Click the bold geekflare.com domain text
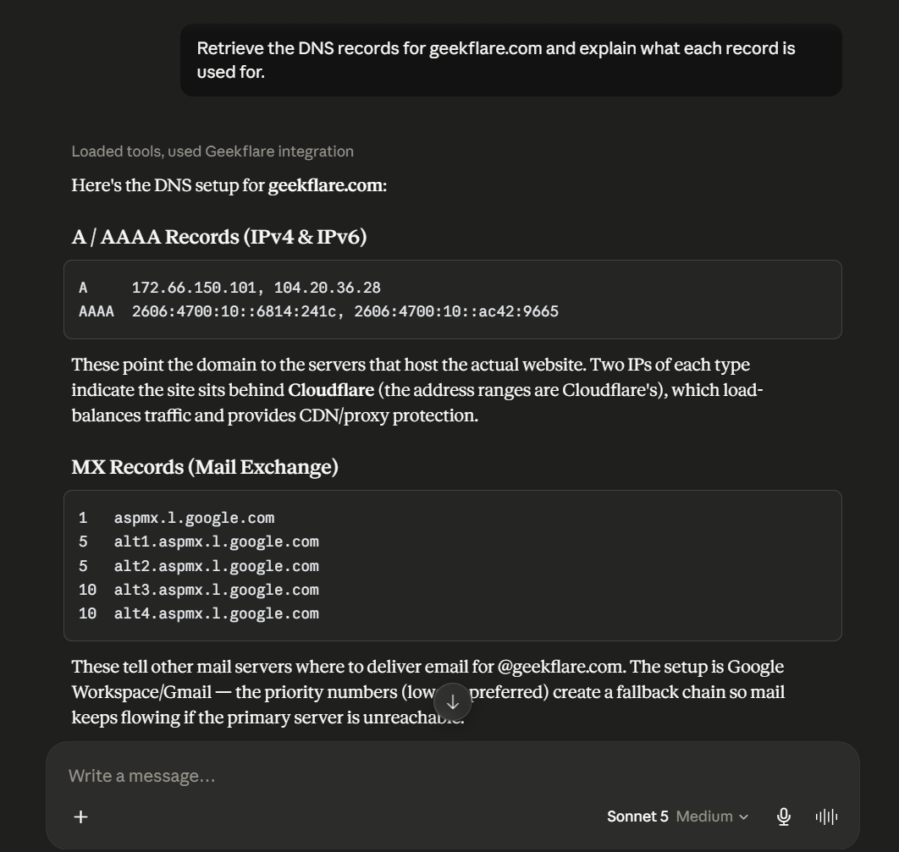The height and width of the screenshot is (852, 899). tap(325, 185)
